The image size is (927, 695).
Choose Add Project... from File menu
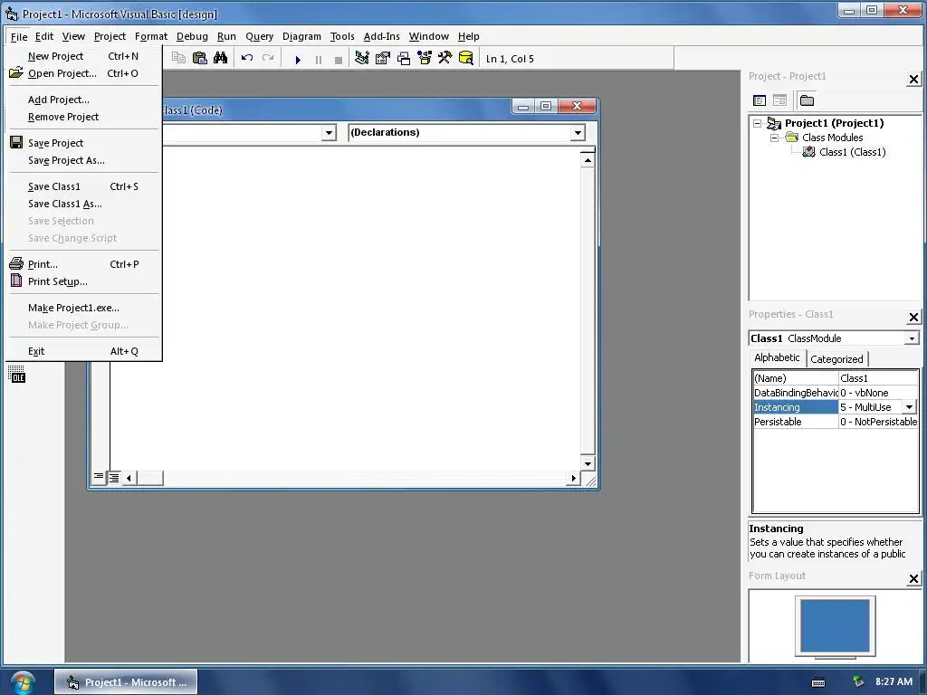pyautogui.click(x=82, y=100)
